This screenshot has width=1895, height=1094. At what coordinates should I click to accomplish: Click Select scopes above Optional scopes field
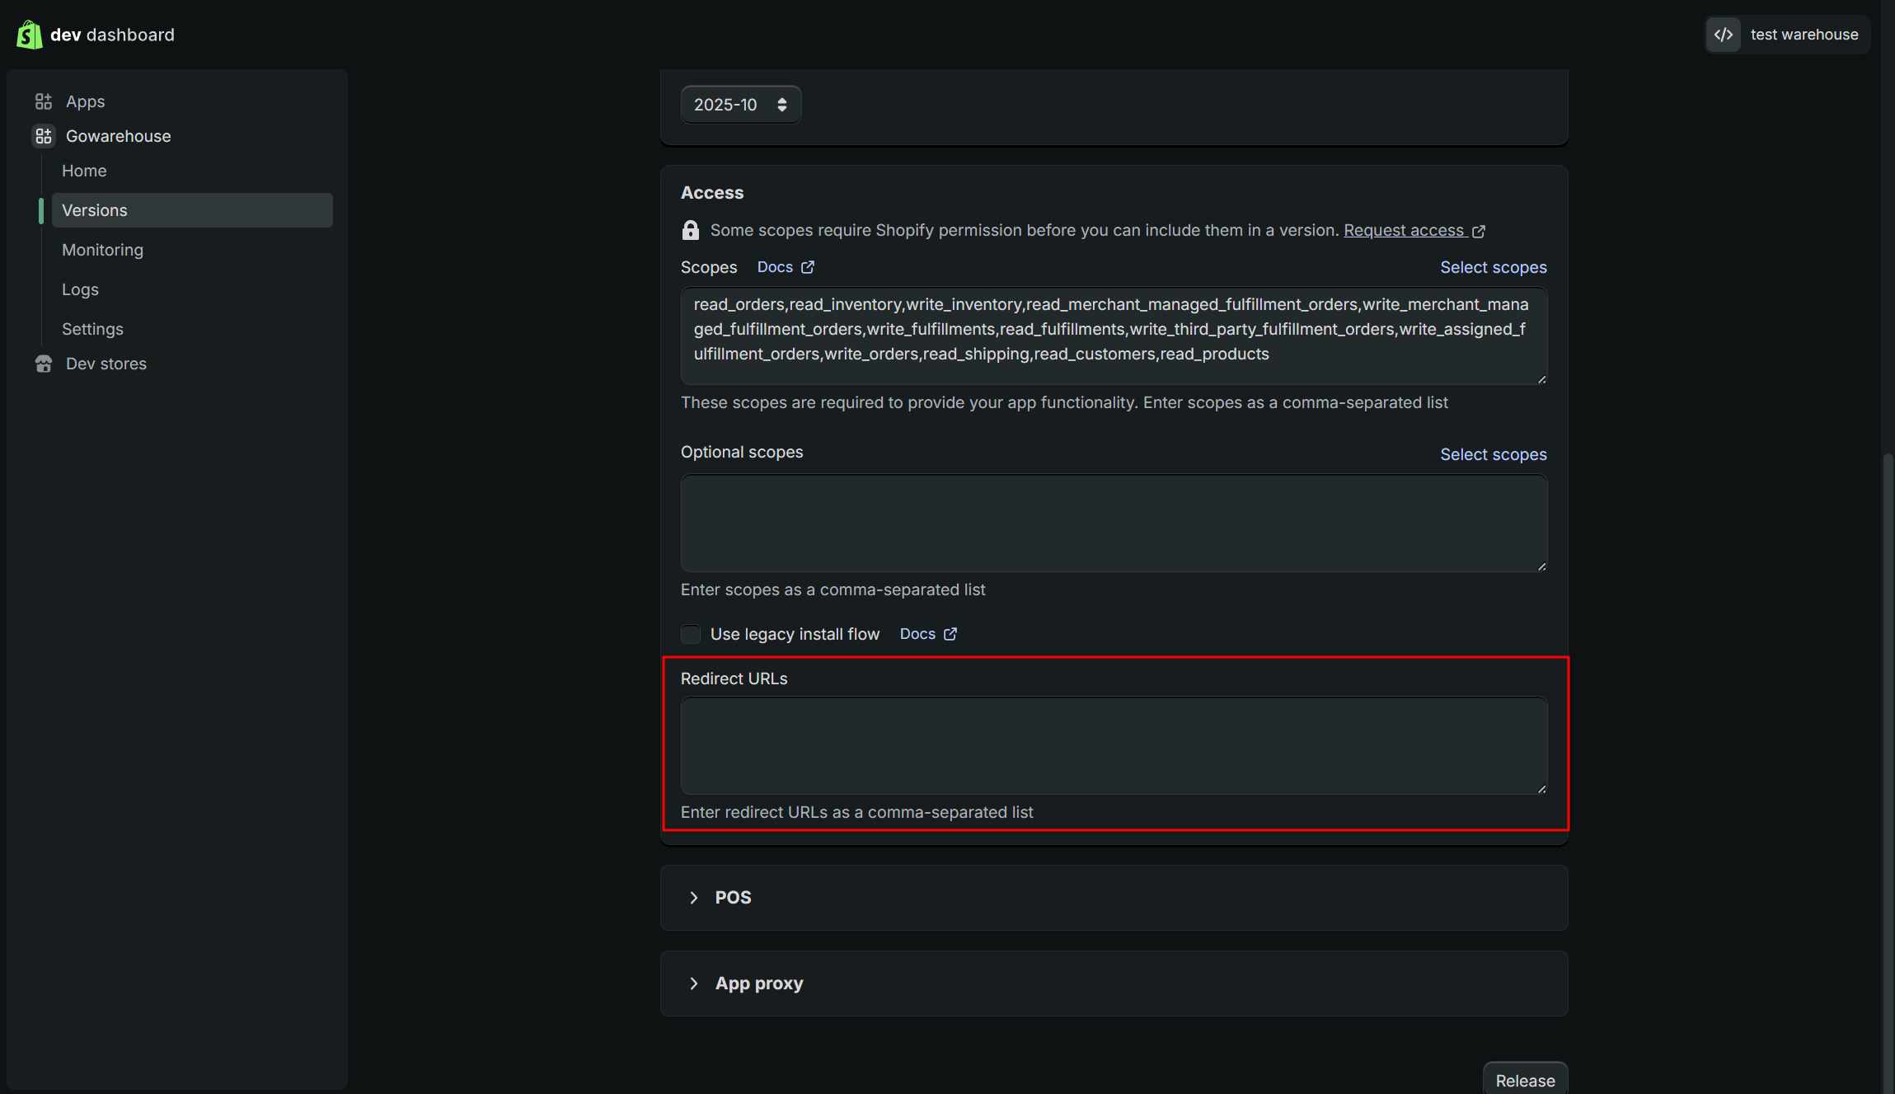1493,454
